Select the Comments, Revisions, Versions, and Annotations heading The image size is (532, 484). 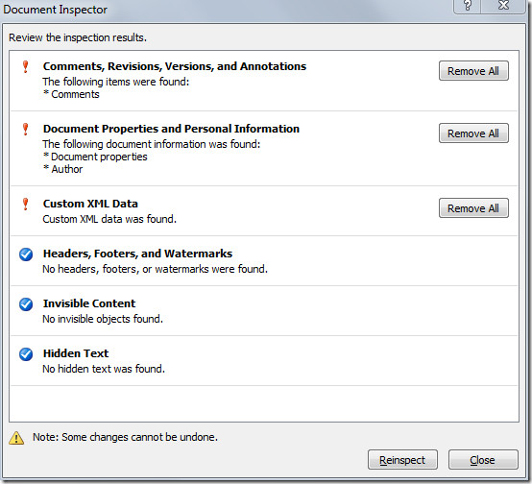tap(175, 66)
